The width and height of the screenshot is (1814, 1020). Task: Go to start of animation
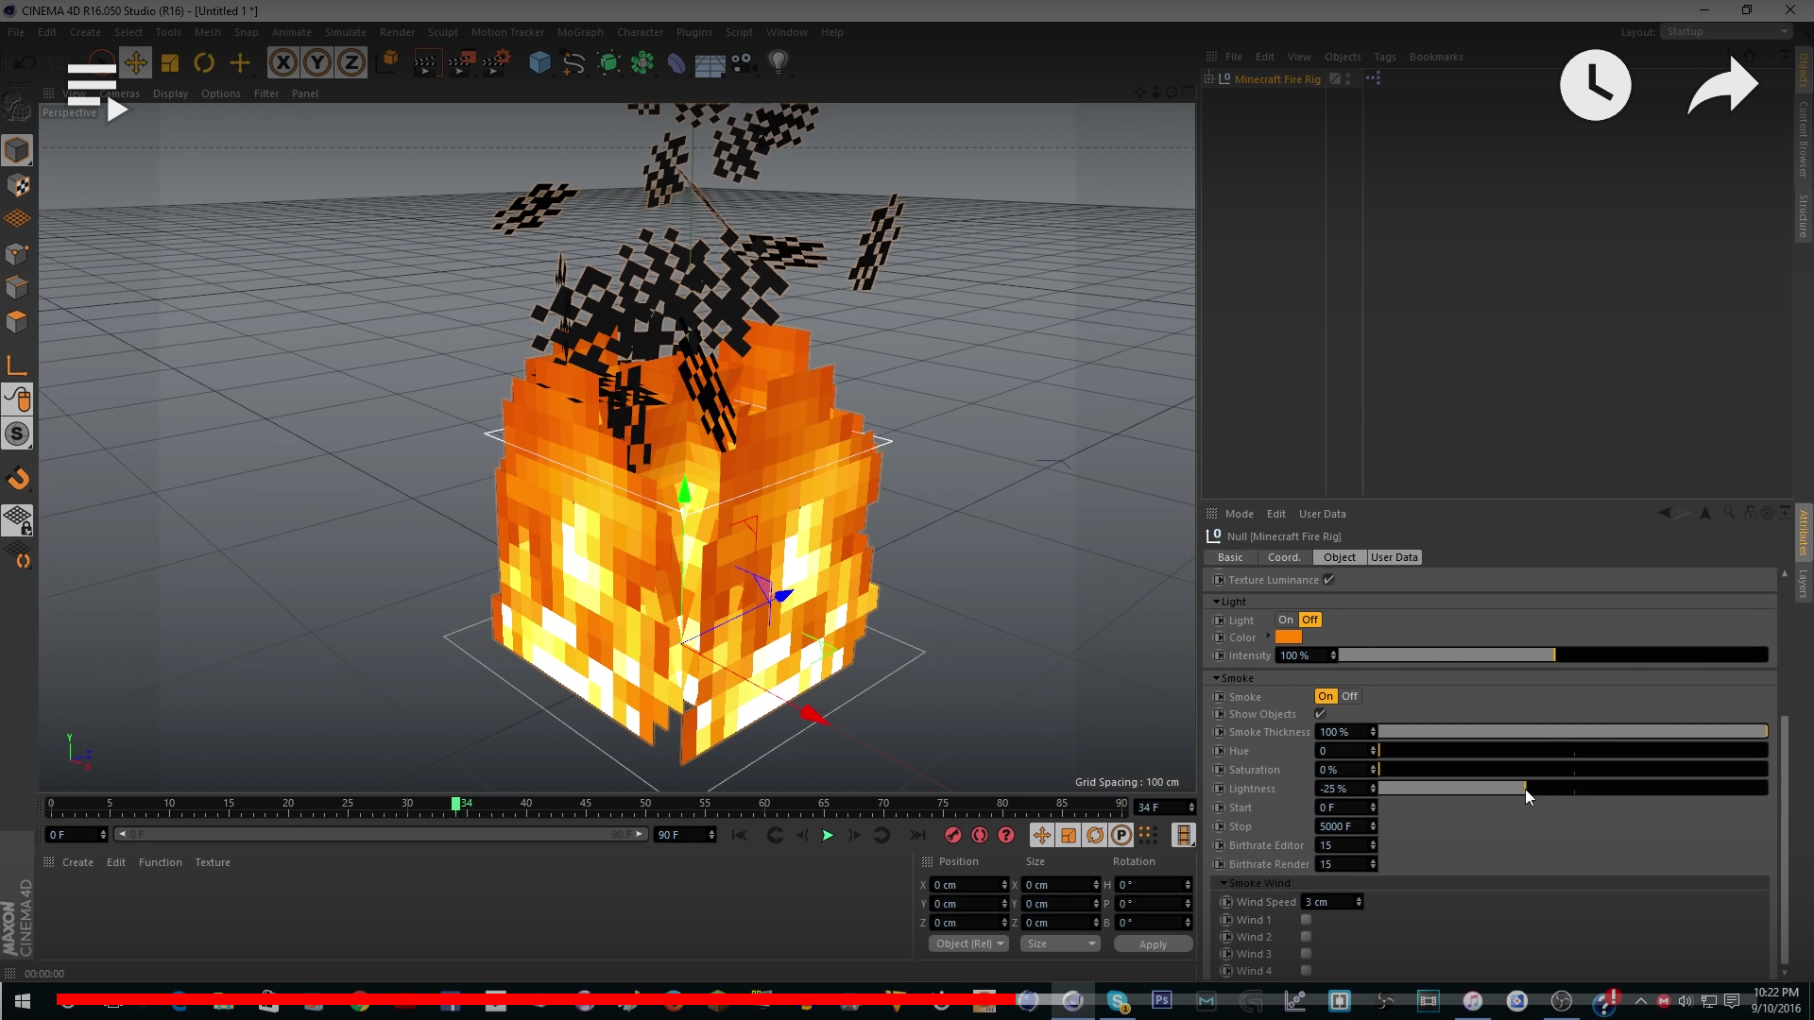(740, 835)
